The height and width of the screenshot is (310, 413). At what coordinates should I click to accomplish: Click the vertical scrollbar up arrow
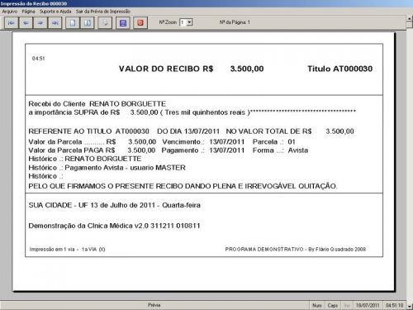coord(410,18)
